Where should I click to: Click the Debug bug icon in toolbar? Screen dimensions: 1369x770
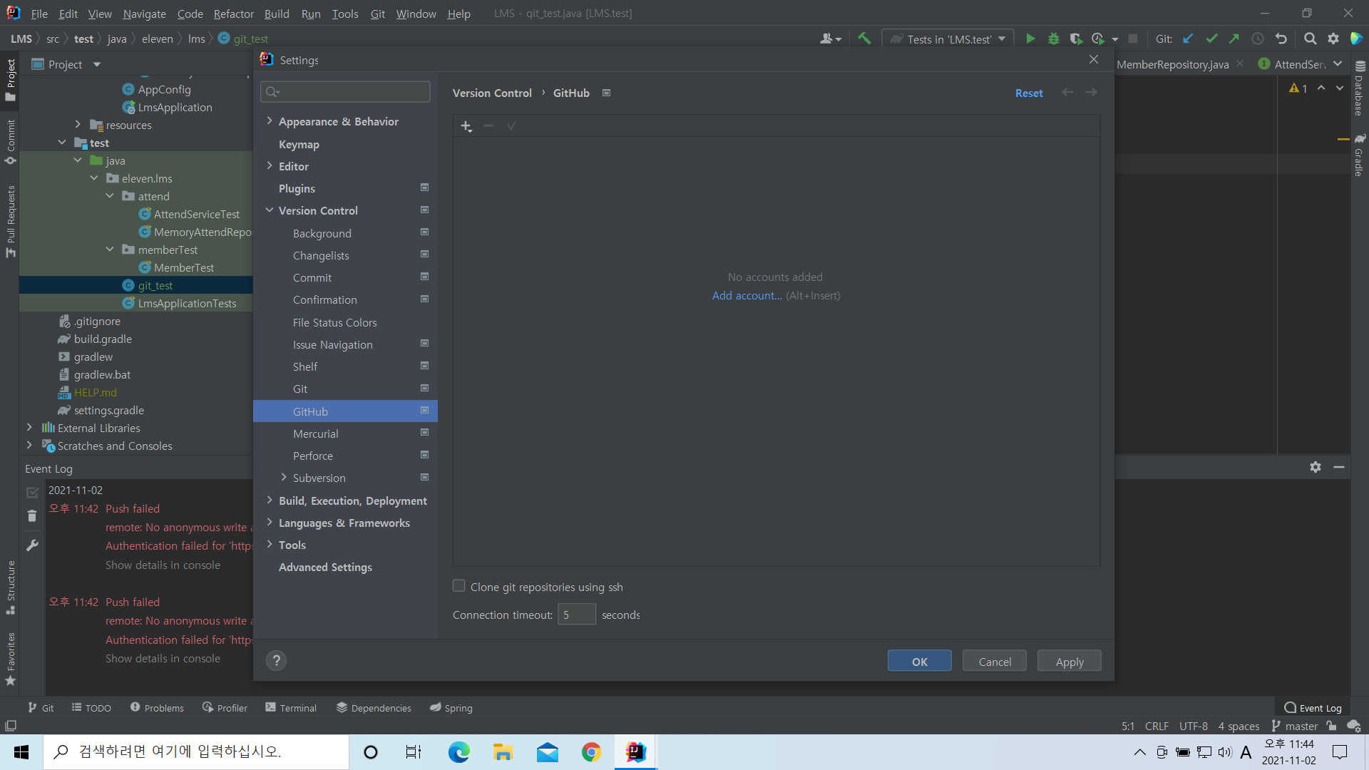tap(1053, 39)
